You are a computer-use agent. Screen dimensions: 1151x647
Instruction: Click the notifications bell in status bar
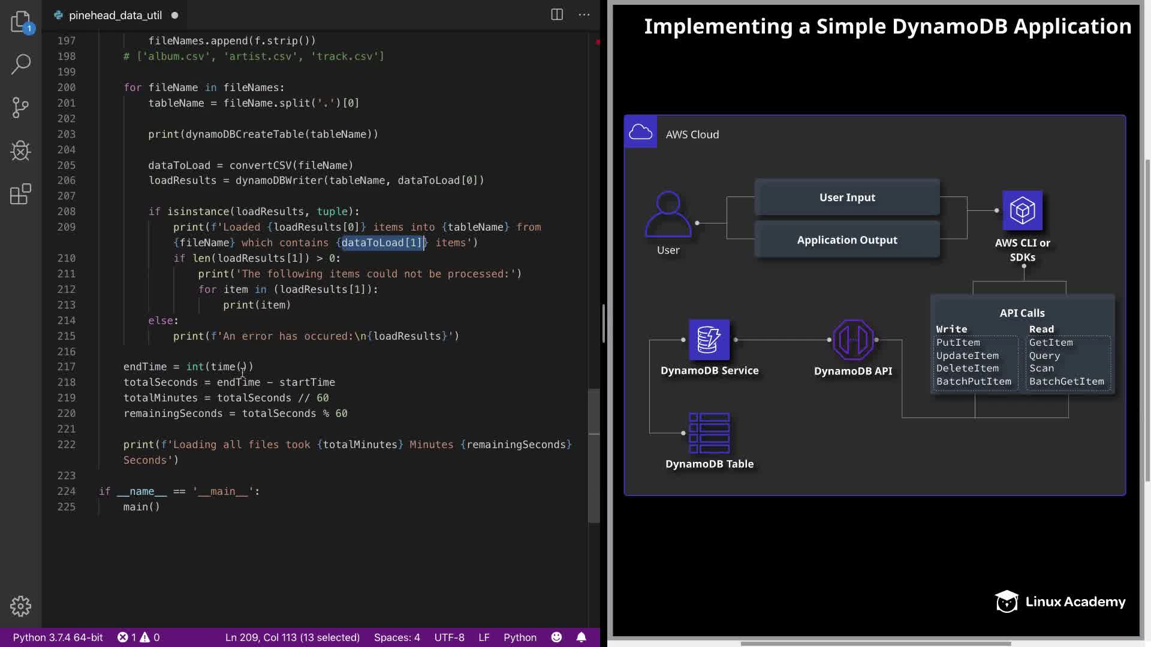581,637
